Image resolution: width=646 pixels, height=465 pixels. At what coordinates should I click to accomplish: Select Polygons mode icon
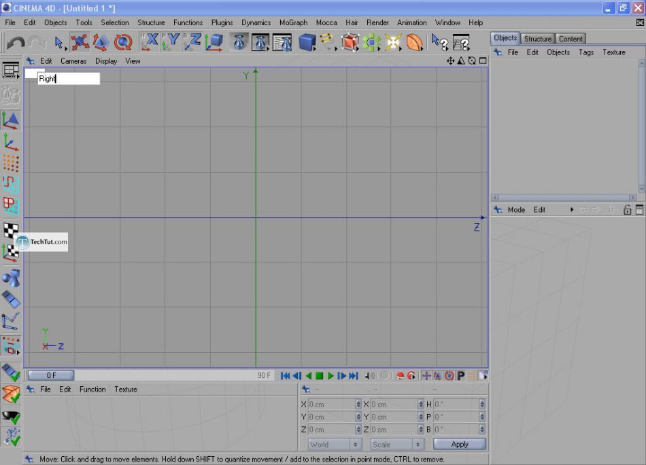[x=11, y=205]
